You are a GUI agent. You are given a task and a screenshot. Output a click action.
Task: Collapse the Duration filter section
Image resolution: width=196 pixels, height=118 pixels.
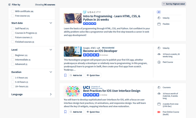(x=51, y=72)
